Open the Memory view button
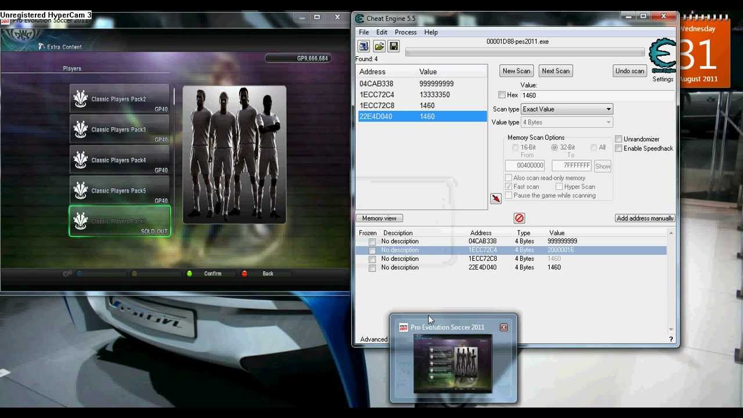This screenshot has width=743, height=418. [x=379, y=218]
